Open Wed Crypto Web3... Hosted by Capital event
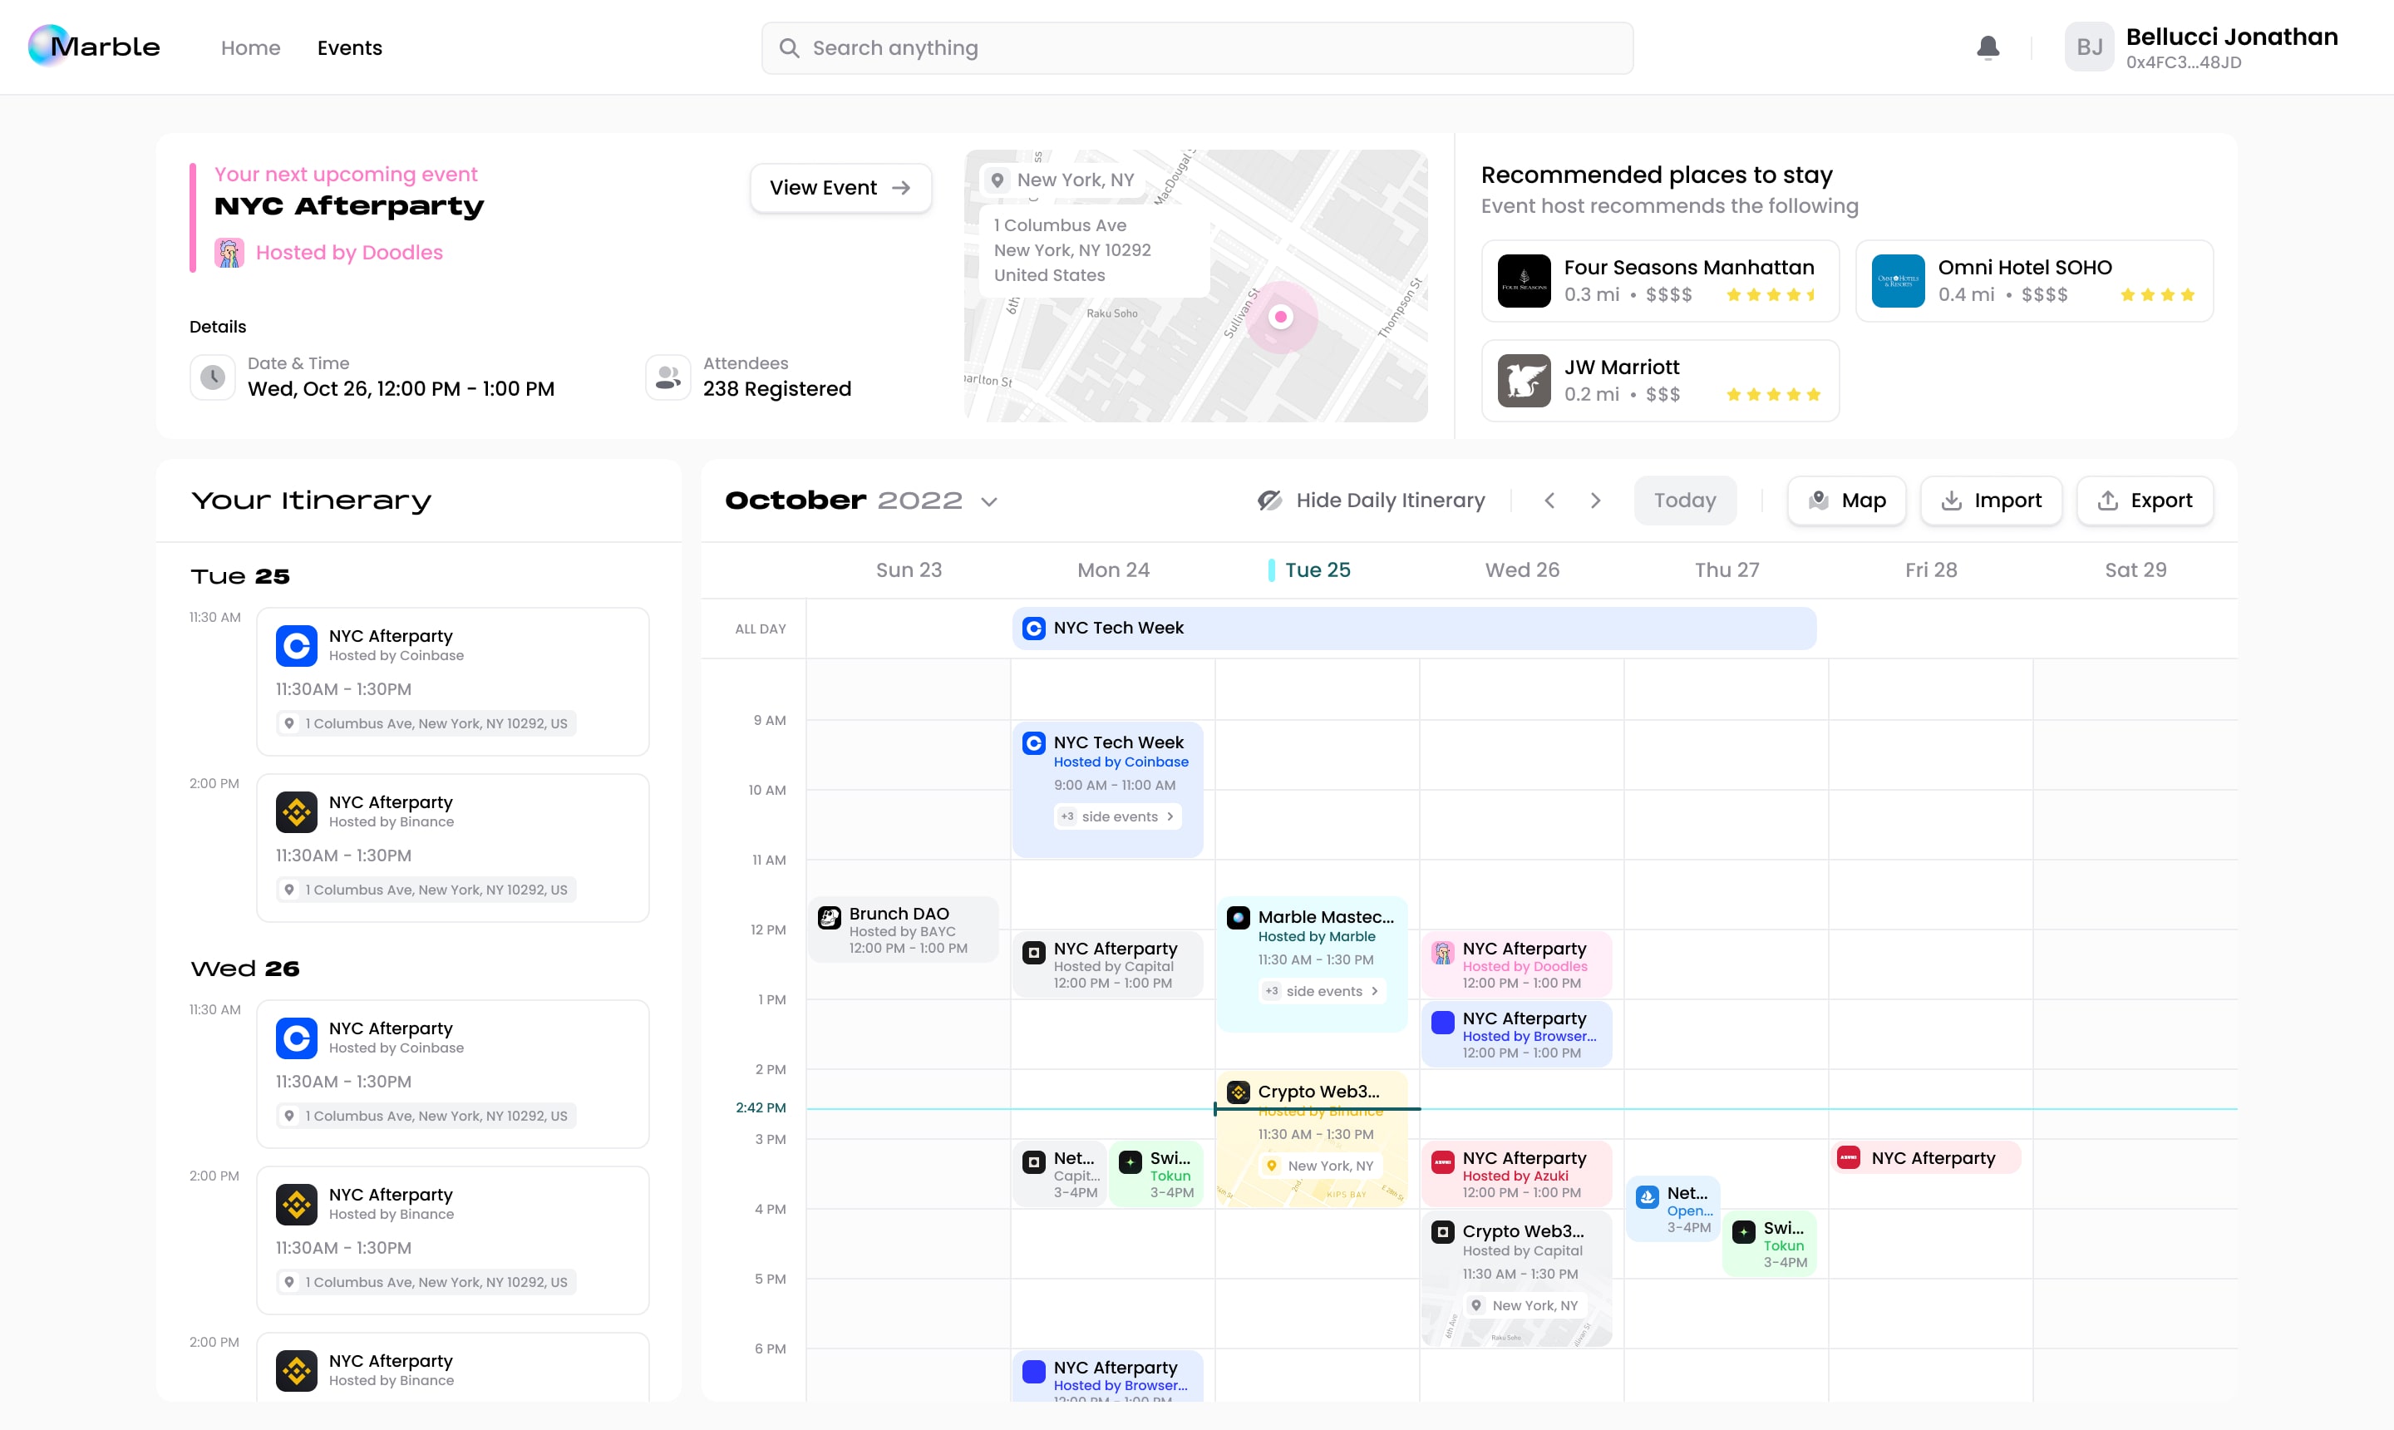Screen dimensions: 2394x1430 tap(1515, 1279)
